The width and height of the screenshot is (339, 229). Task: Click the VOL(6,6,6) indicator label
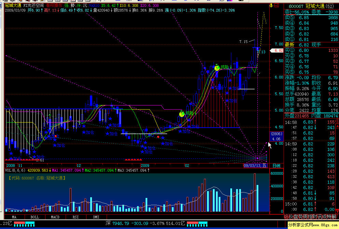tap(15, 171)
